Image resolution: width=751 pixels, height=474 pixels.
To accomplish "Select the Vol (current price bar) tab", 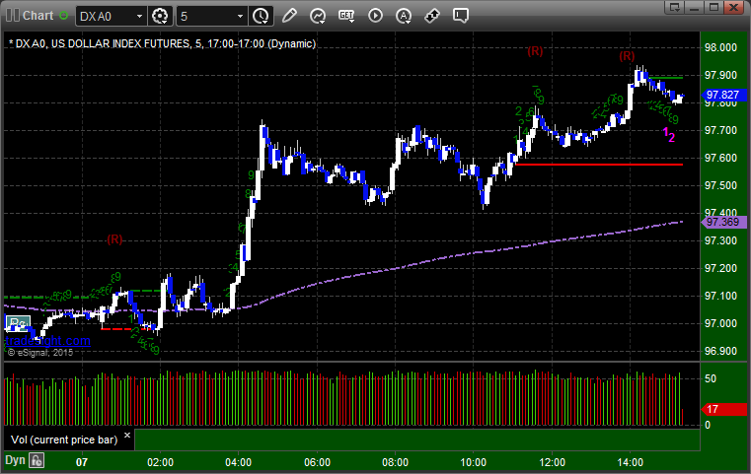I will (x=64, y=440).
